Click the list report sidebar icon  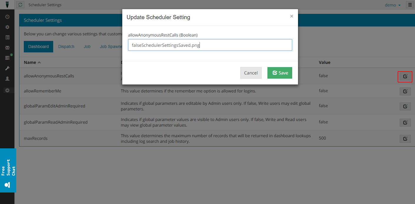click(7, 37)
